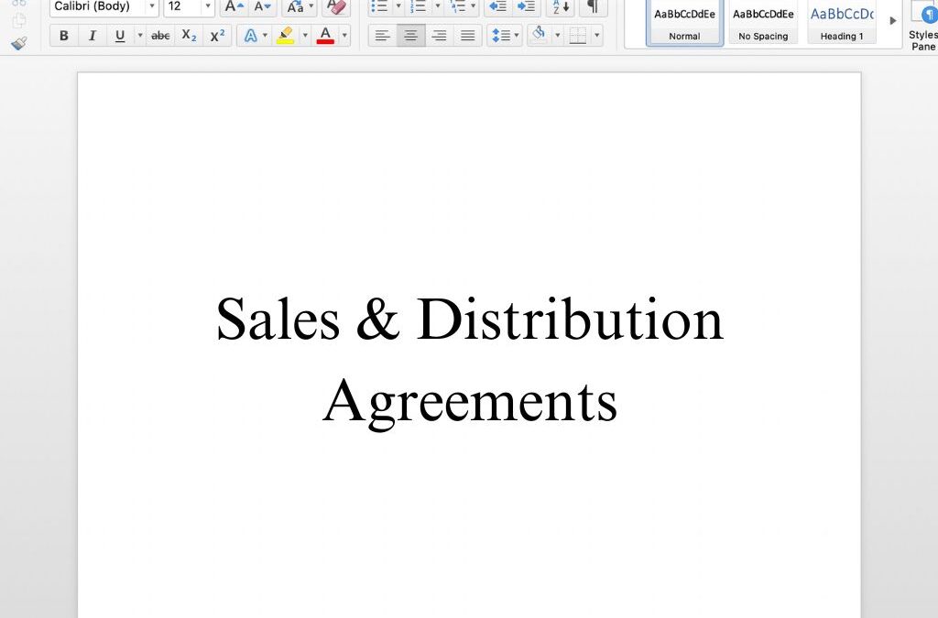
Task: Open the font name dropdown arrow
Action: [152, 6]
